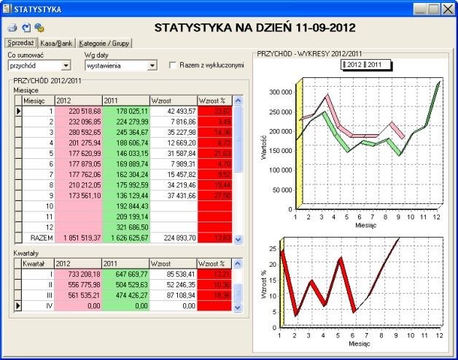
Task: Click the Wzrost % header in quarters table
Action: [x=214, y=264]
